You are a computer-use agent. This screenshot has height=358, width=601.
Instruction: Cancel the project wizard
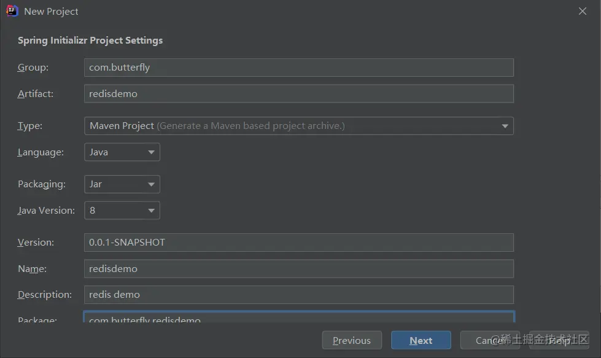pos(490,340)
